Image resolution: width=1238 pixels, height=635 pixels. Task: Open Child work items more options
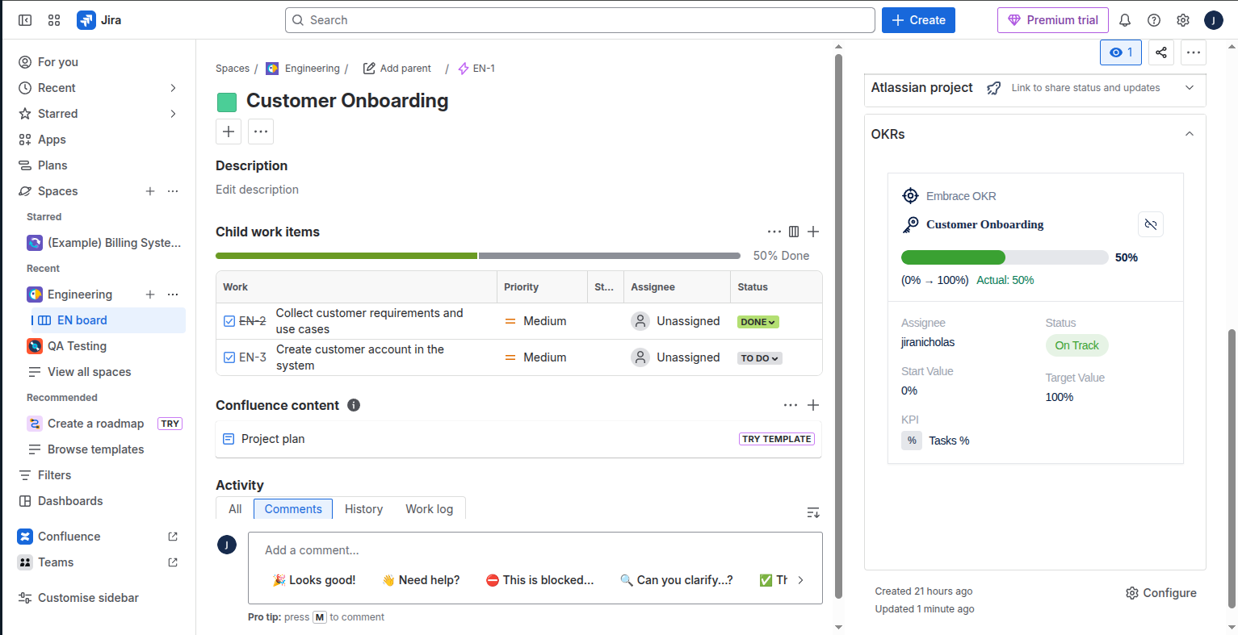pos(774,232)
